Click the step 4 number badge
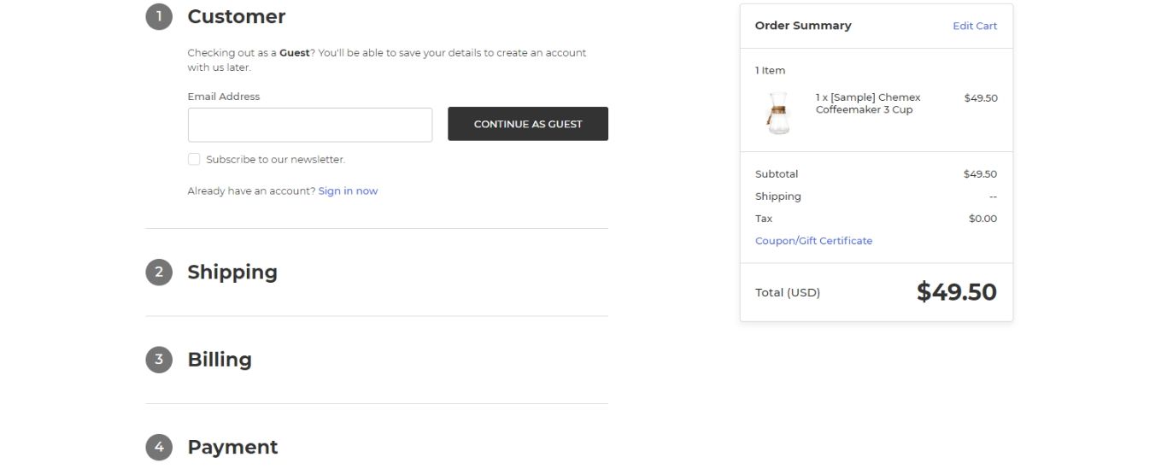Image resolution: width=1167 pixels, height=469 pixels. [159, 447]
